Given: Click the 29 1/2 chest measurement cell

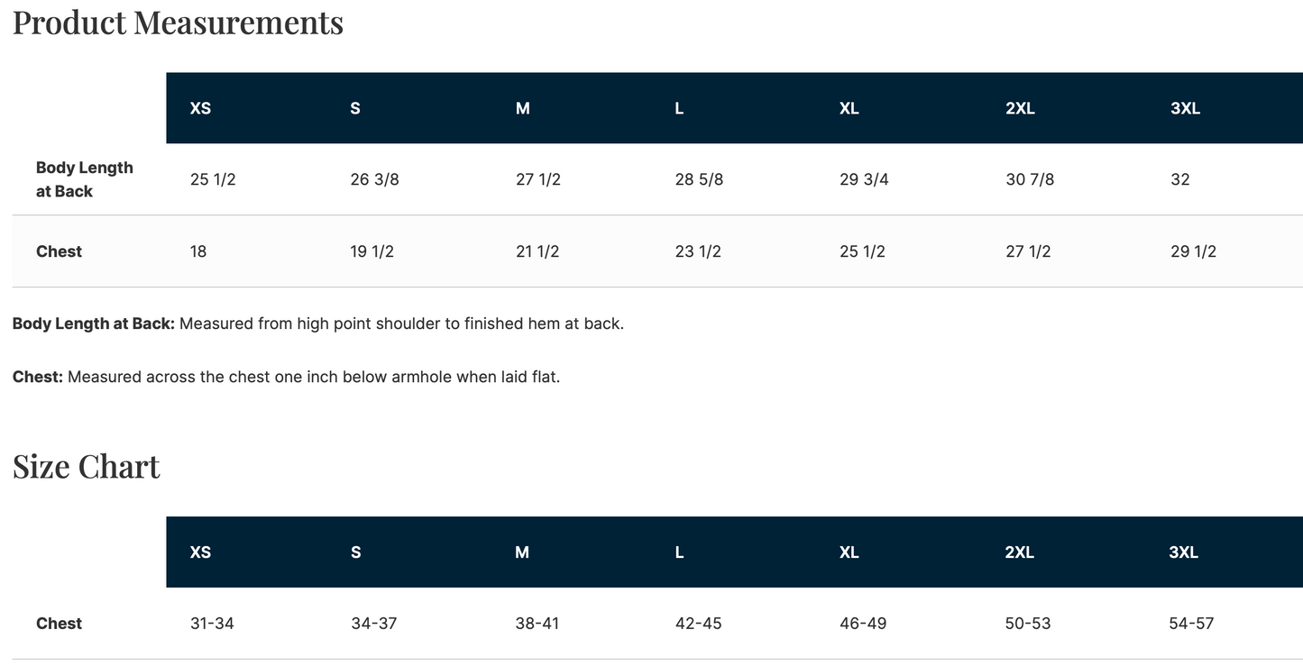Looking at the screenshot, I should [1193, 251].
